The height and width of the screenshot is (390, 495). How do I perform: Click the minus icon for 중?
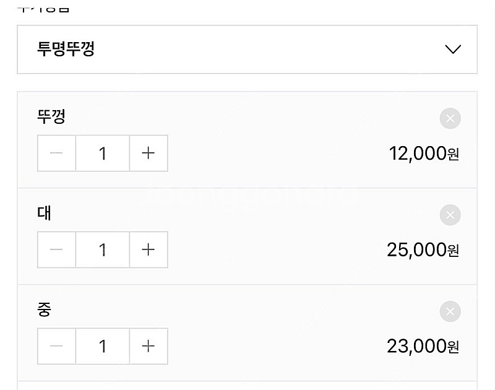click(x=56, y=346)
